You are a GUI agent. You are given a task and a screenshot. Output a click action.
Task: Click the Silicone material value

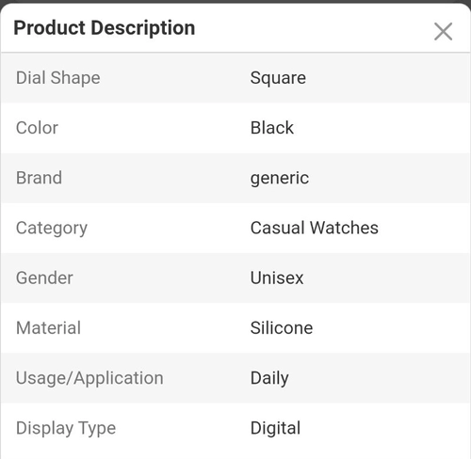282,328
